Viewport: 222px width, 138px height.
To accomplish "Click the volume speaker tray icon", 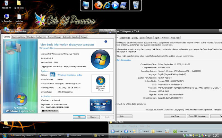I will coord(206,136).
